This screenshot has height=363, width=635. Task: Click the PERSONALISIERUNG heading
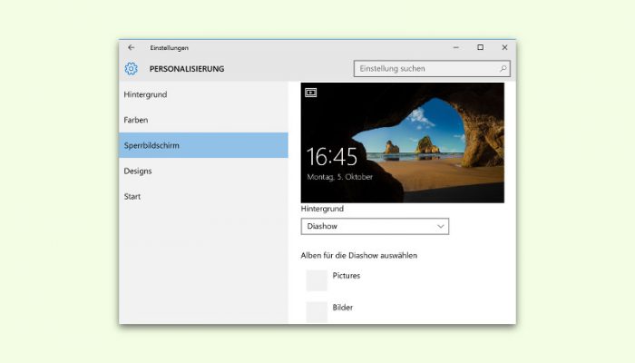(x=187, y=68)
